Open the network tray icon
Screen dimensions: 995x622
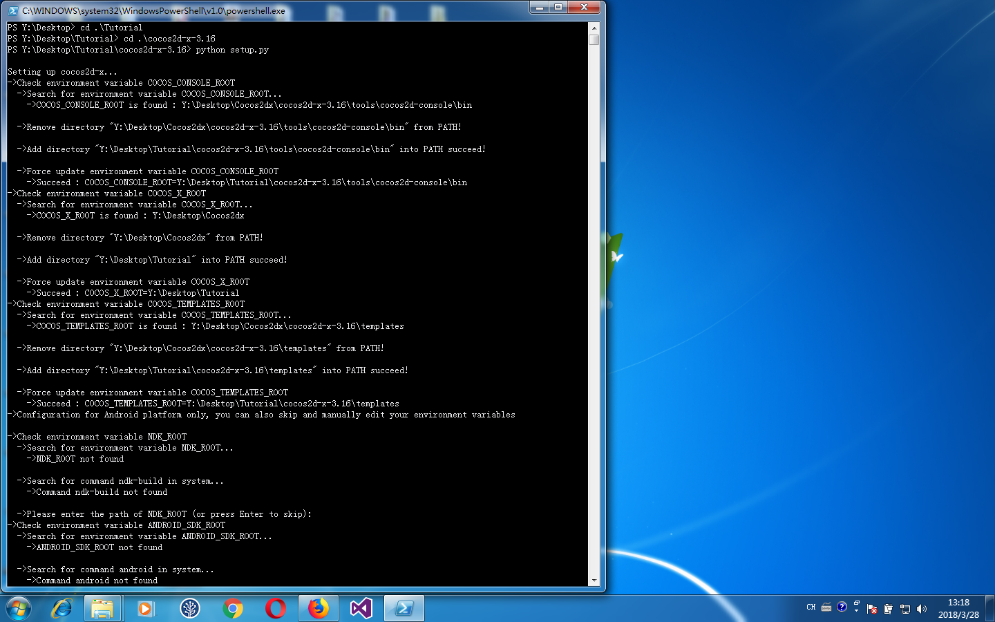[905, 609]
